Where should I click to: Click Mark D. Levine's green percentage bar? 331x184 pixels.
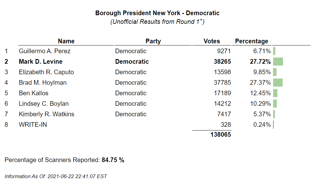tap(278, 62)
